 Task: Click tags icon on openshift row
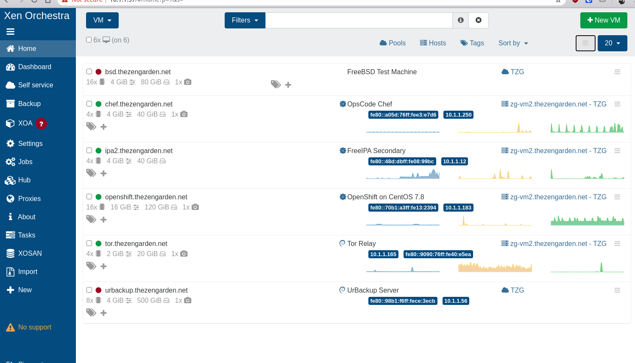pos(91,219)
